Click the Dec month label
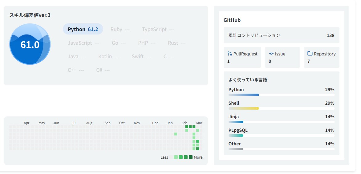 (x=155, y=123)
